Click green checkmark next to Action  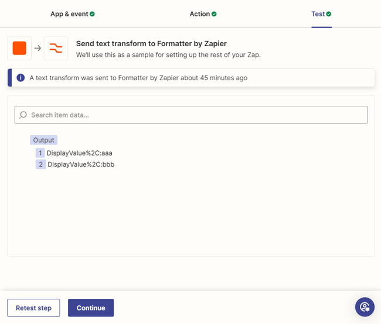pos(214,14)
